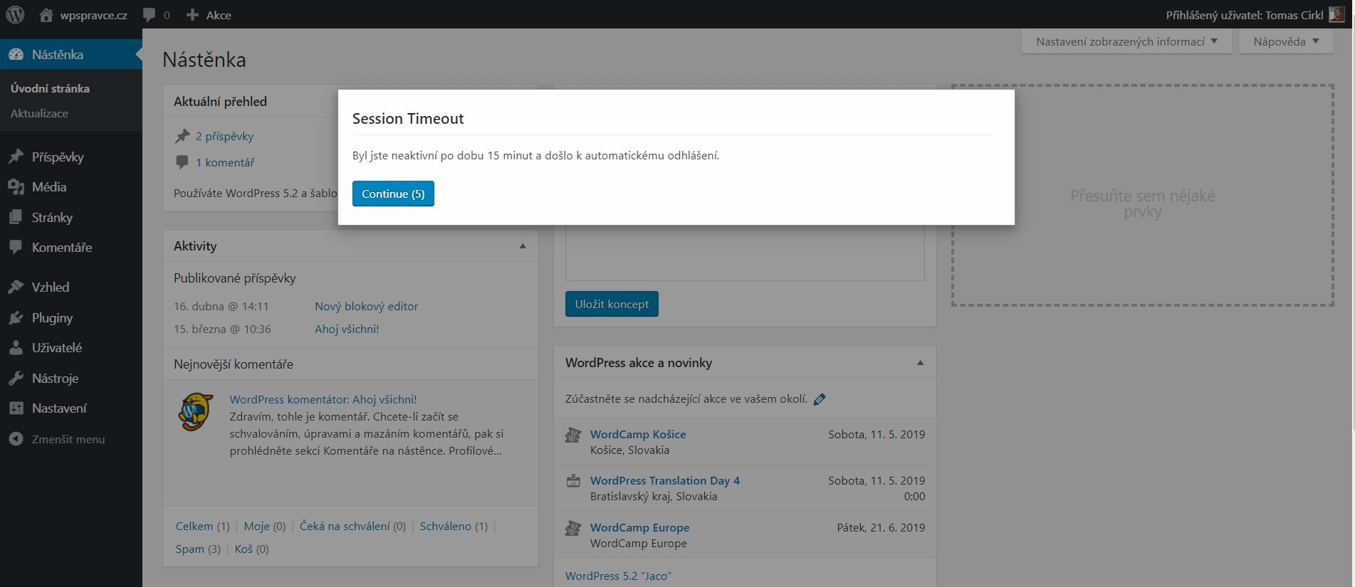
Task: Click the WordCamp Košice event icon
Action: pyautogui.click(x=573, y=435)
